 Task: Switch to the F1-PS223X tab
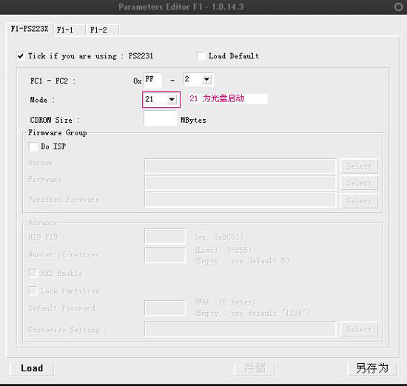(x=30, y=29)
